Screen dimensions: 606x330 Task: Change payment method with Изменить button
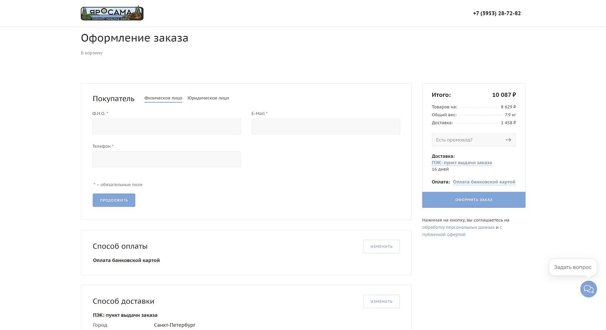pos(381,246)
